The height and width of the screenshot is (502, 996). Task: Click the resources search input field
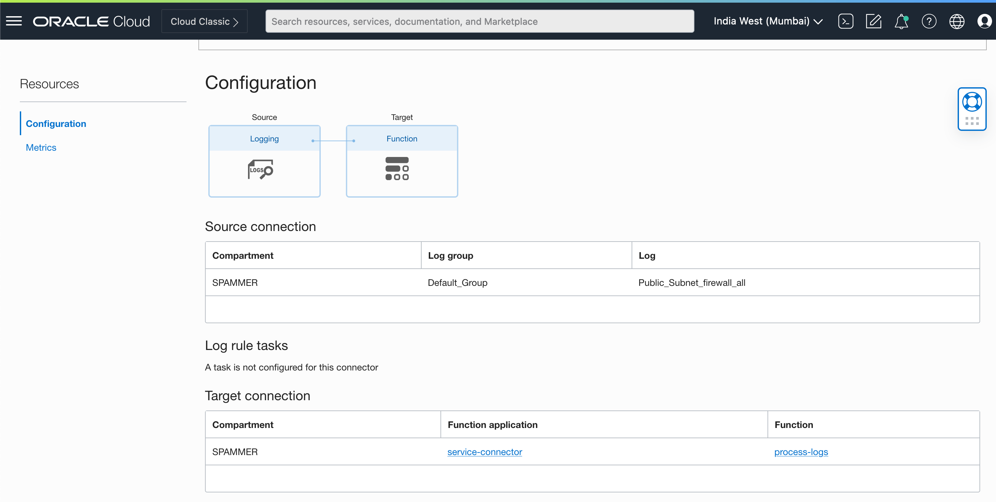479,21
